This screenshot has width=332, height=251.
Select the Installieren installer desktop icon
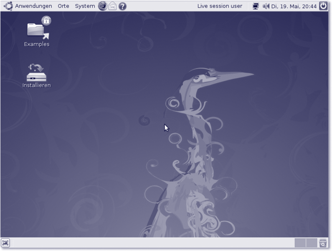point(36,73)
